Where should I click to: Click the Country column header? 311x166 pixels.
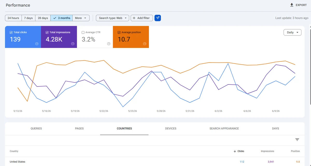click(x=14, y=151)
